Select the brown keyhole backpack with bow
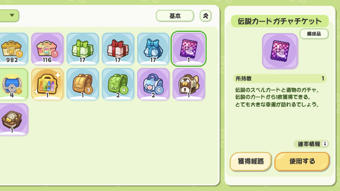The height and width of the screenshot is (191, 340). coord(189,84)
